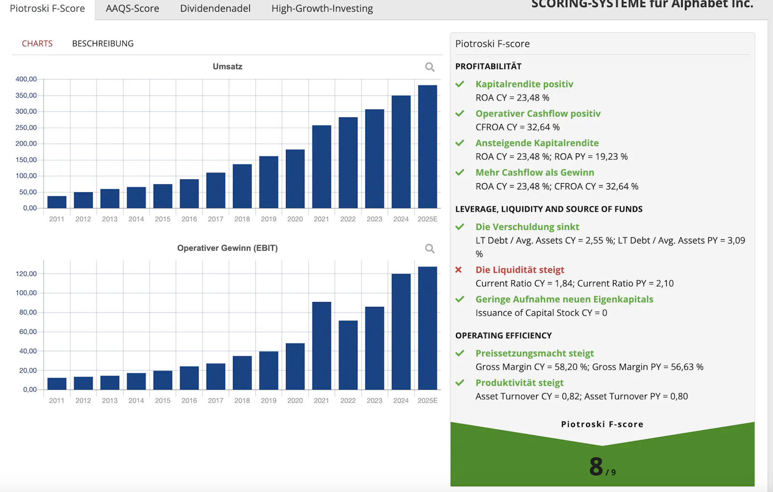Click the 2024 bar in the Umsatz chart
773x492 pixels.
[x=401, y=152]
